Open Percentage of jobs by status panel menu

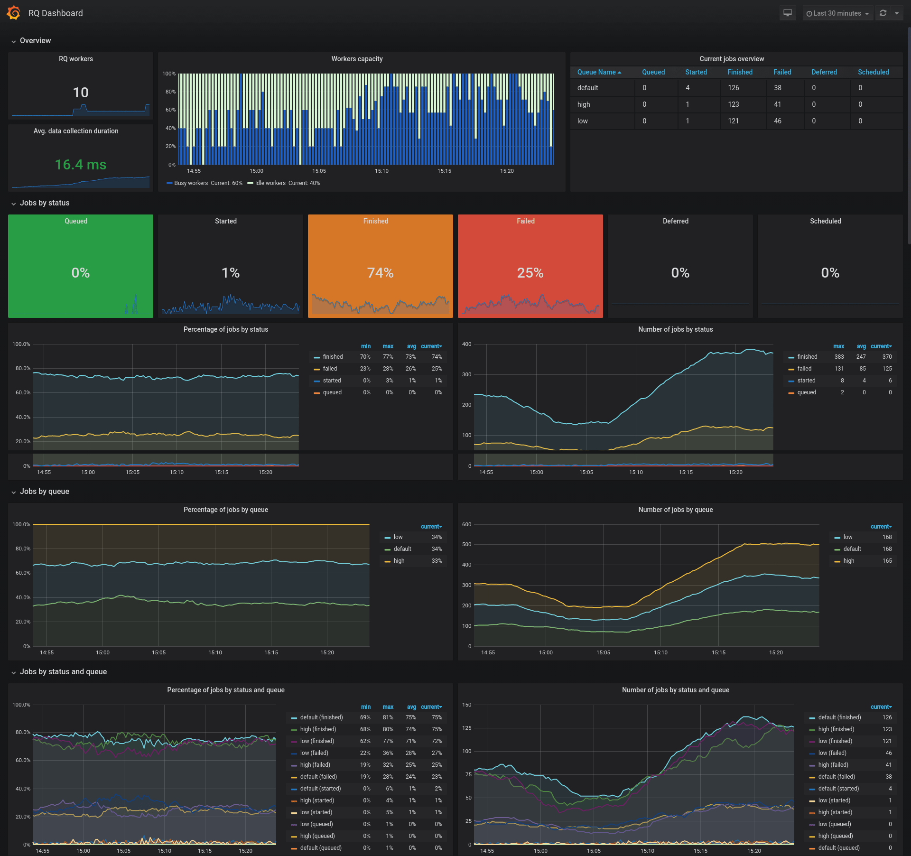(x=226, y=329)
